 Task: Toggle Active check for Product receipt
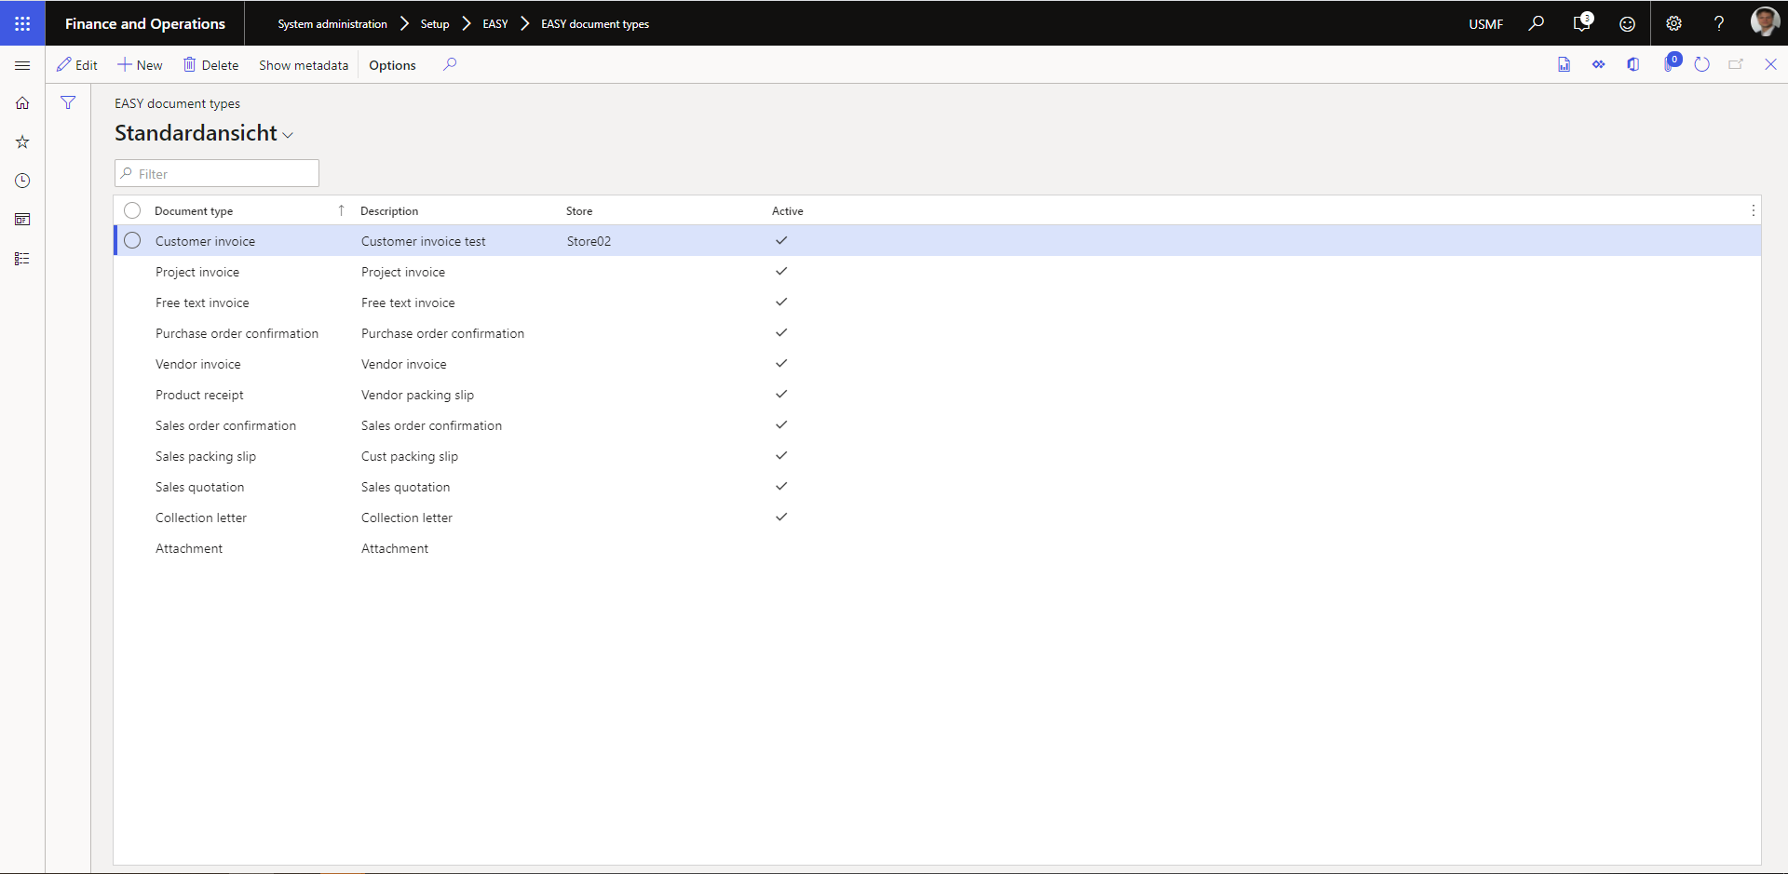point(781,394)
